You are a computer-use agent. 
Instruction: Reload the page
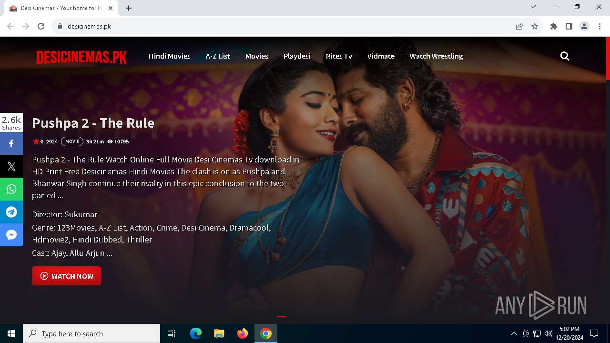point(41,26)
